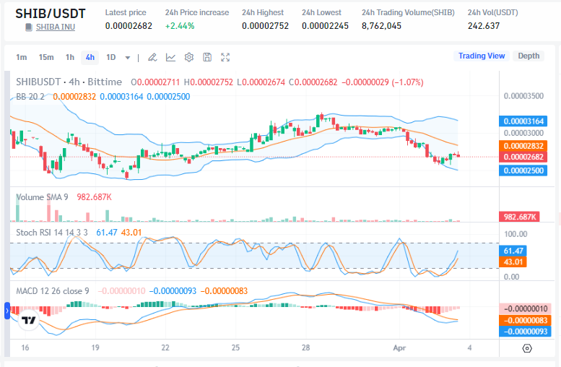The height and width of the screenshot is (367, 561).
Task: Click the trading volume 8,762,045
Action: (381, 26)
